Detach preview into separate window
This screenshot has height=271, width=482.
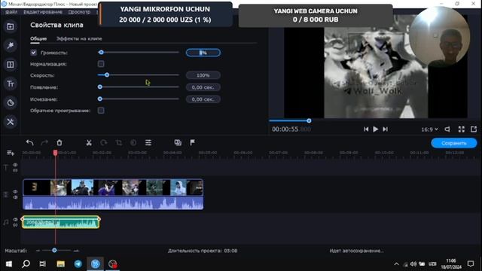point(474,129)
